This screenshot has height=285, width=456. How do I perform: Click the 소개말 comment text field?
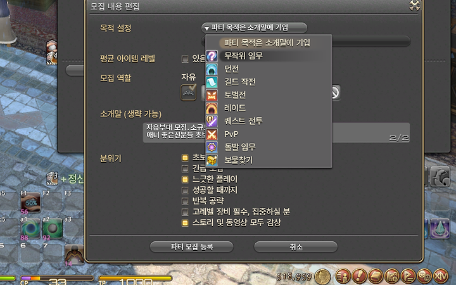pos(276,132)
